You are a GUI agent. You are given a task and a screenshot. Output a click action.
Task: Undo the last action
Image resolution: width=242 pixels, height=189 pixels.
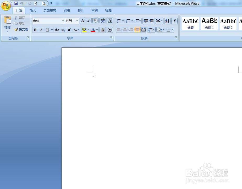(21, 3)
